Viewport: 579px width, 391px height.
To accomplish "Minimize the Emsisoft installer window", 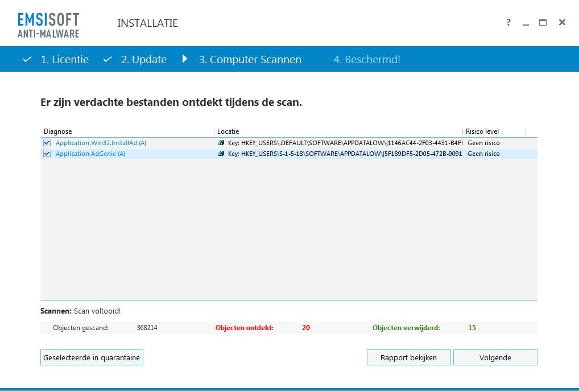I will point(526,23).
